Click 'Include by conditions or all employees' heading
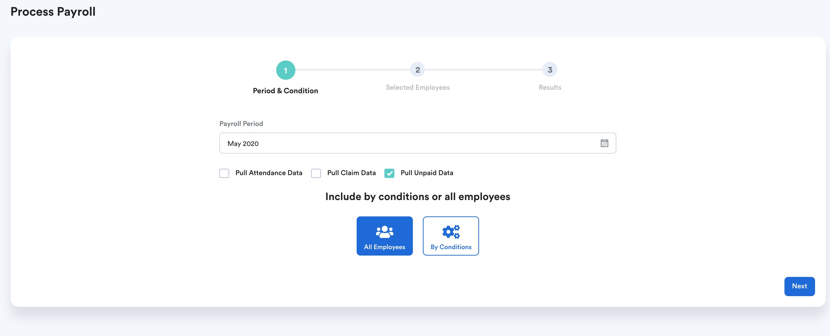830x336 pixels. (418, 197)
